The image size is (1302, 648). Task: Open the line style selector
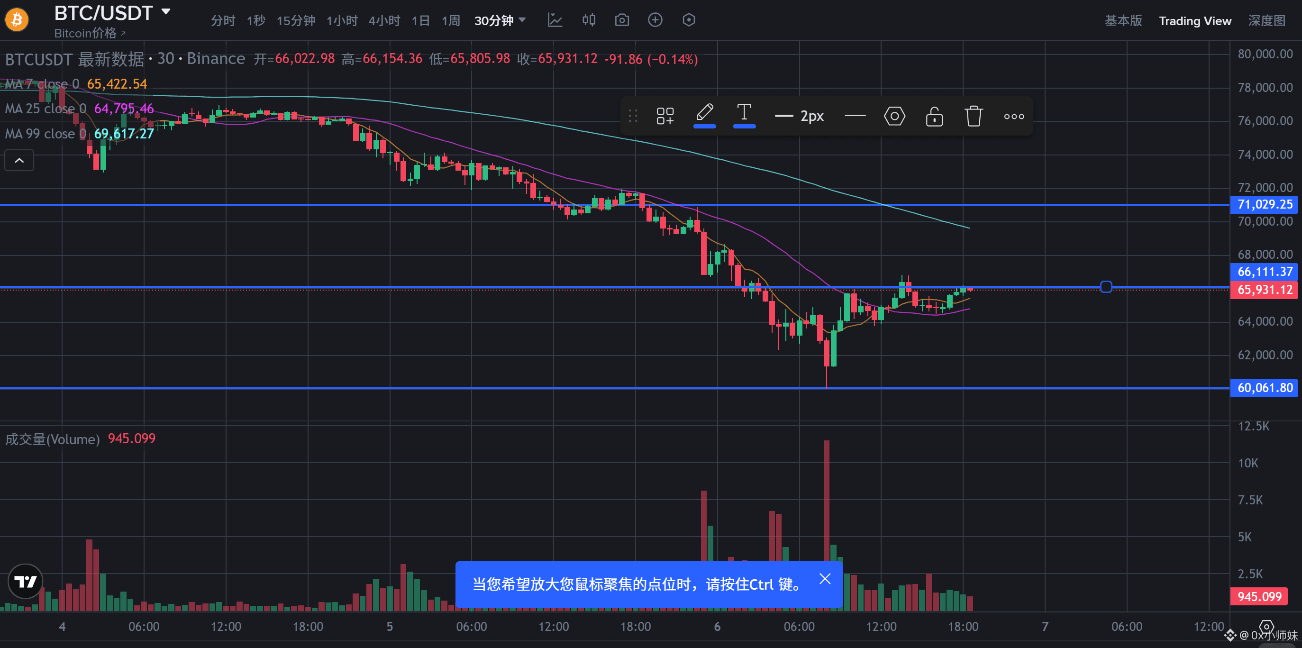coord(855,116)
